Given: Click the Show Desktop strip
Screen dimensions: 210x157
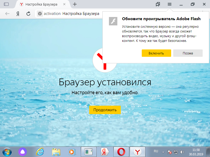Looking at the screenshot, I should [x=208, y=152].
